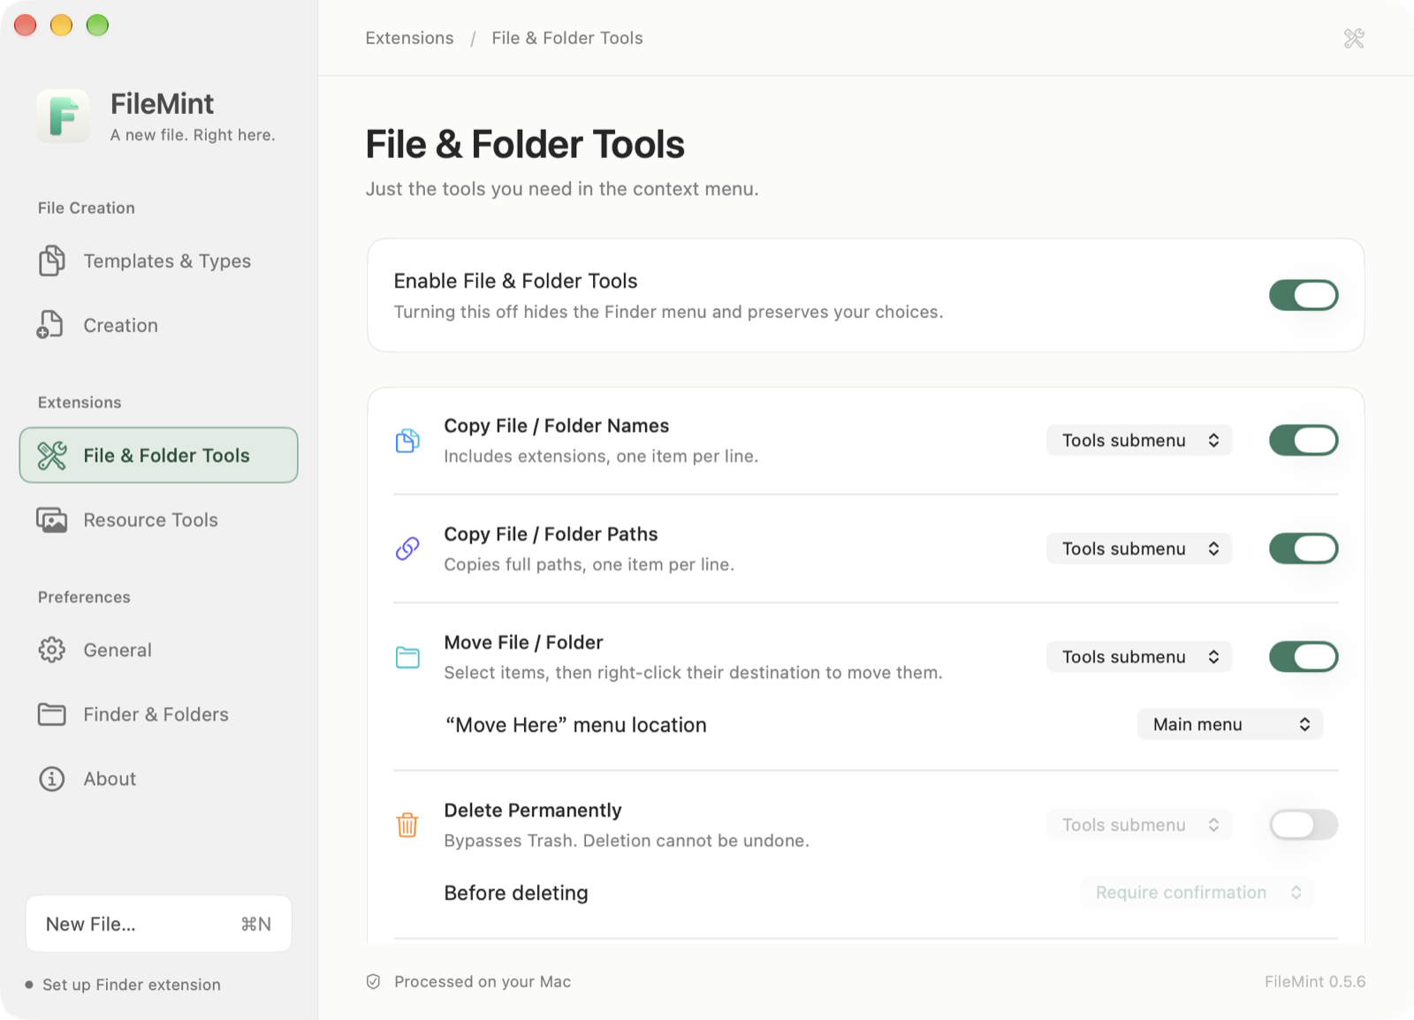The width and height of the screenshot is (1414, 1020).
Task: Click the Copy File / Folder Paths title
Action: point(551,533)
